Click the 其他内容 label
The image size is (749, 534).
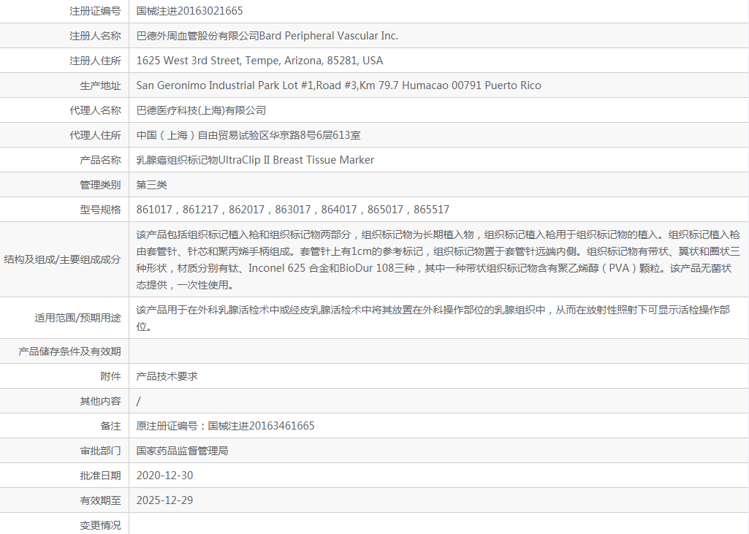click(100, 401)
